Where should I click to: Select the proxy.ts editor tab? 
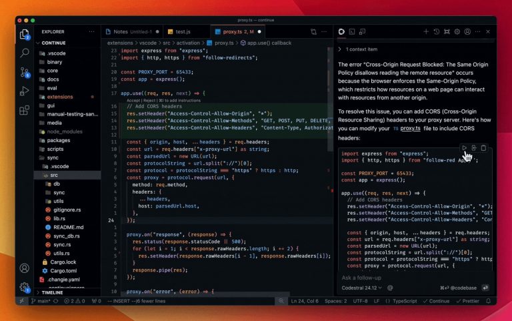238,32
